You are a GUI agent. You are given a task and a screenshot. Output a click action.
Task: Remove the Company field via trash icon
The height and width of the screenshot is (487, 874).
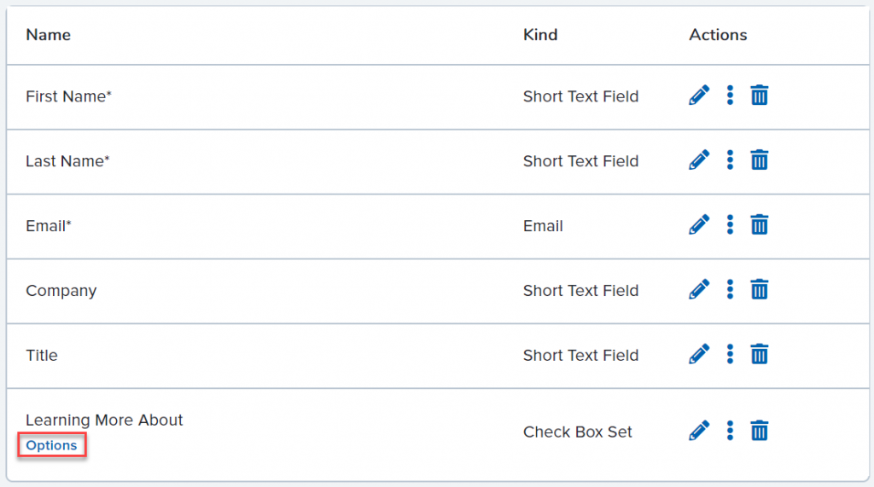click(x=759, y=290)
